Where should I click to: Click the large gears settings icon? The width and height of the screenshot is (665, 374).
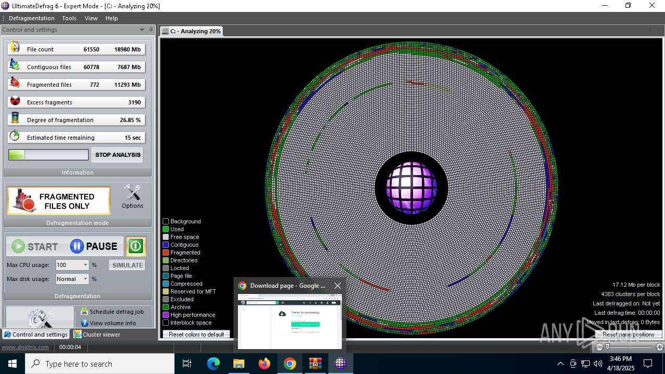point(40,318)
